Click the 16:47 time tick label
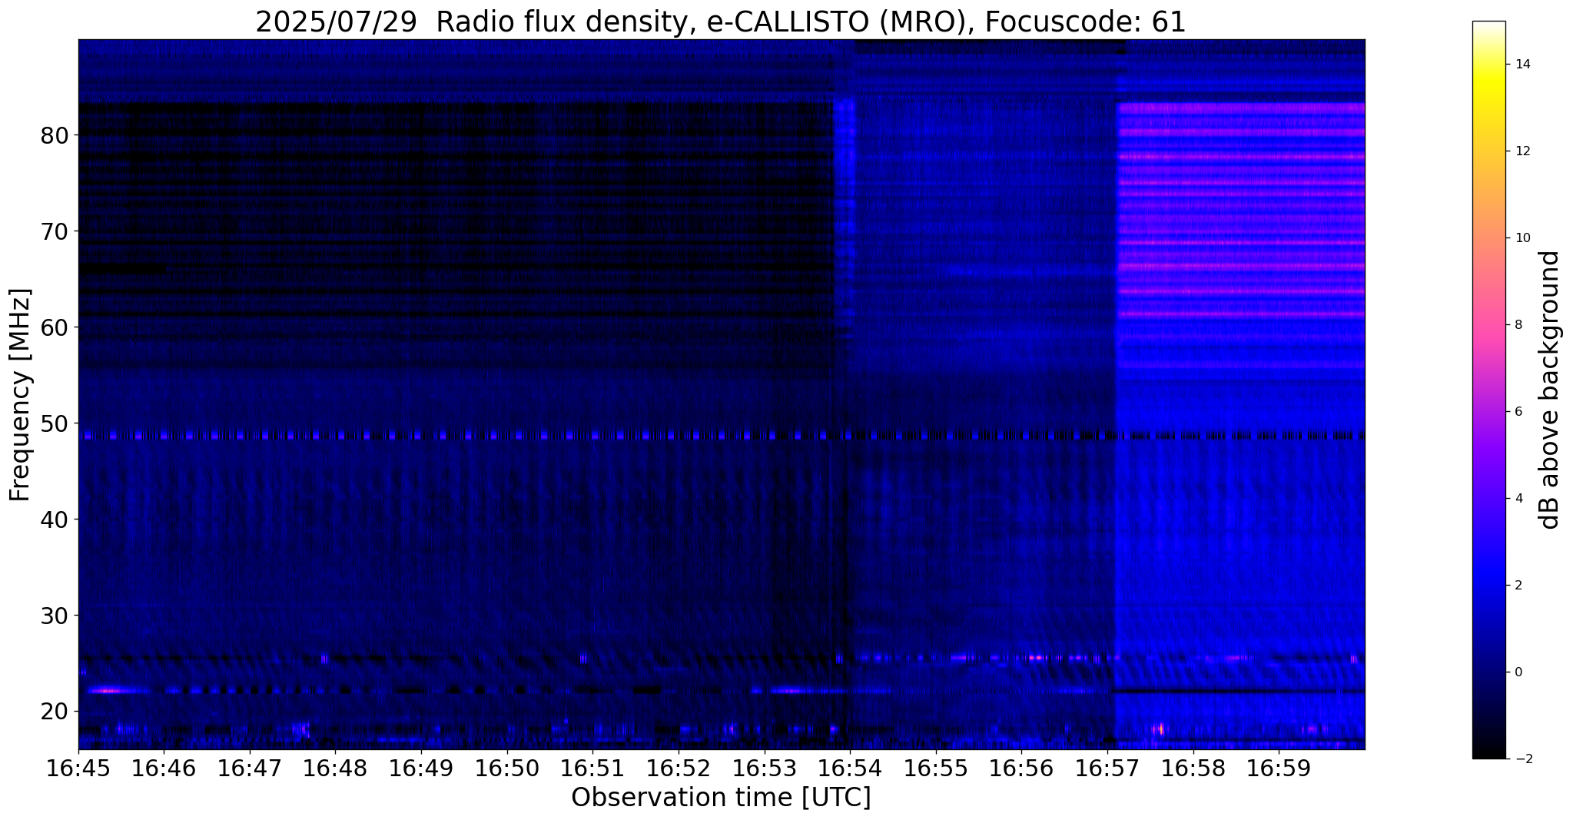Viewport: 1573px width, 820px height. (250, 768)
